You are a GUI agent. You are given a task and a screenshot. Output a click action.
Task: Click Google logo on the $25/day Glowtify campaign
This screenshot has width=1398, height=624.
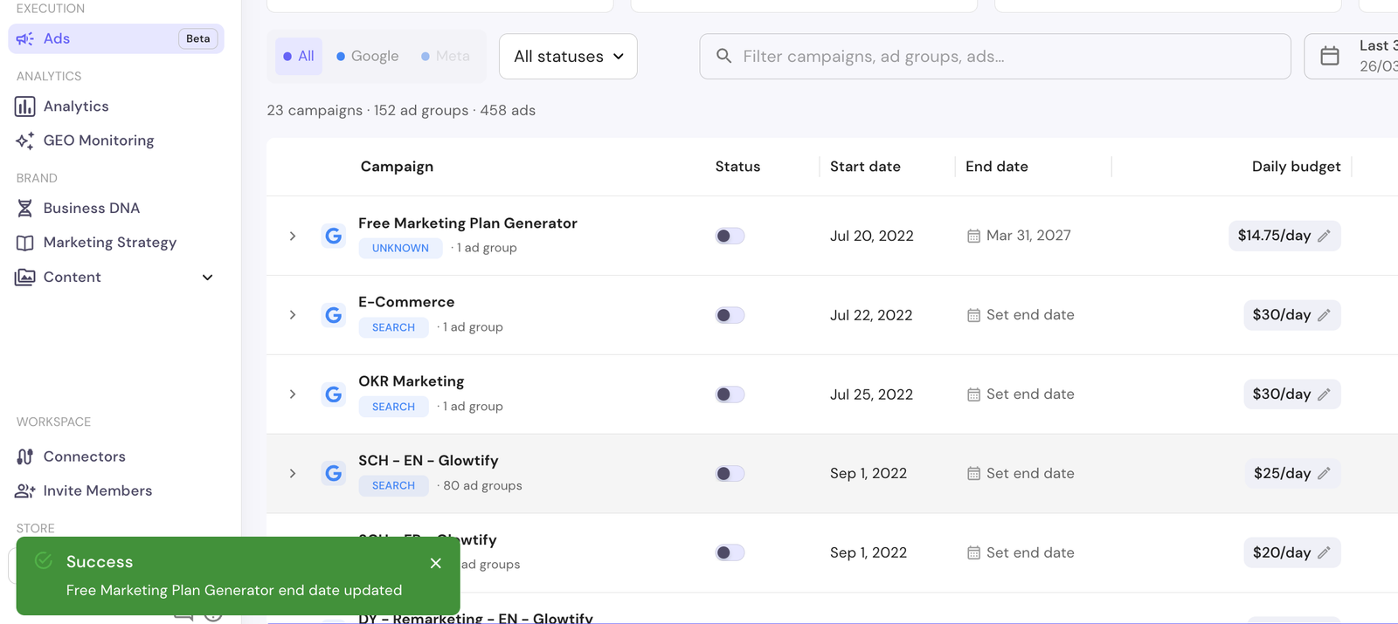click(x=333, y=473)
